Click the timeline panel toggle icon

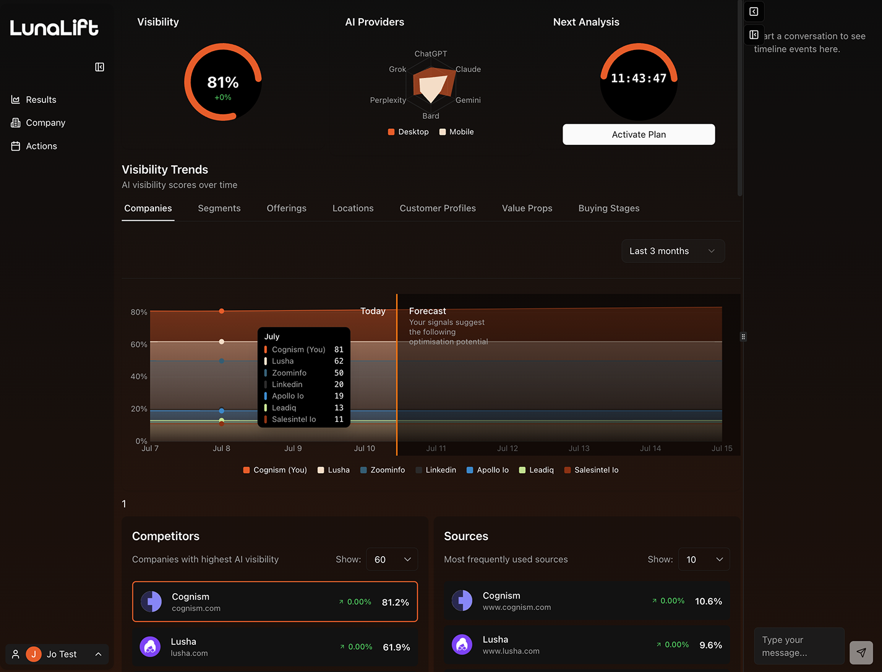[x=754, y=35]
